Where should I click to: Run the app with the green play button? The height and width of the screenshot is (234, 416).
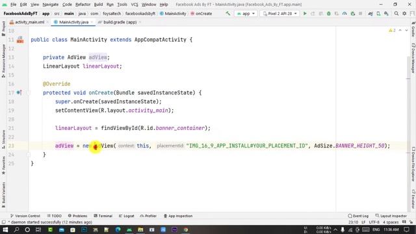[x=305, y=13]
